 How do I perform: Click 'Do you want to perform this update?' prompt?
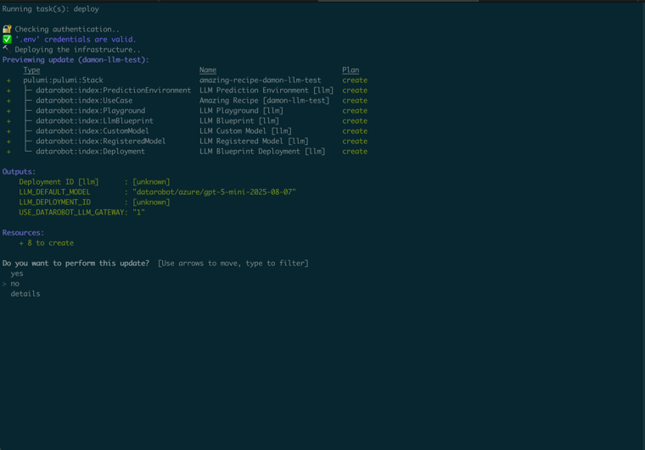coord(76,264)
